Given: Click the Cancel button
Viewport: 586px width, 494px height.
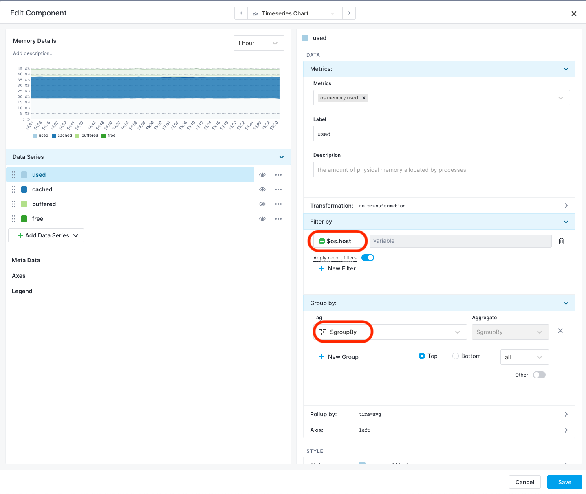Looking at the screenshot, I should [524, 482].
